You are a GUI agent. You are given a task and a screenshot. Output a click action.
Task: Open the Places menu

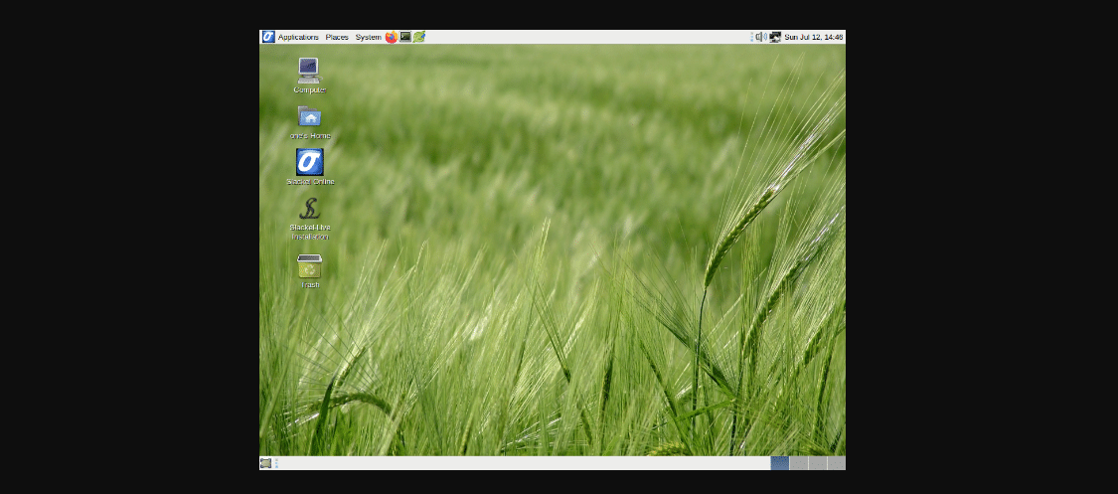click(x=337, y=37)
